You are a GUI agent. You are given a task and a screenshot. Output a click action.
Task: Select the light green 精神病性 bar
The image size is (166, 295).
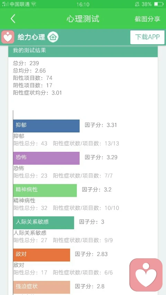45,191
